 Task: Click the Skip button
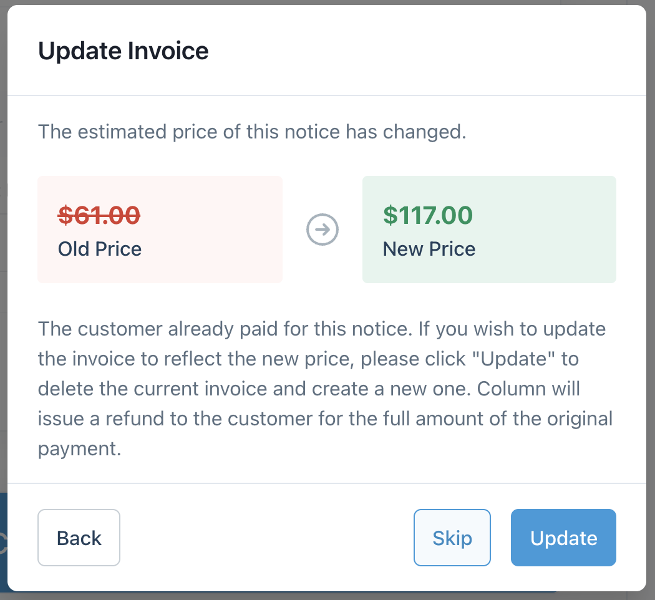pos(452,538)
